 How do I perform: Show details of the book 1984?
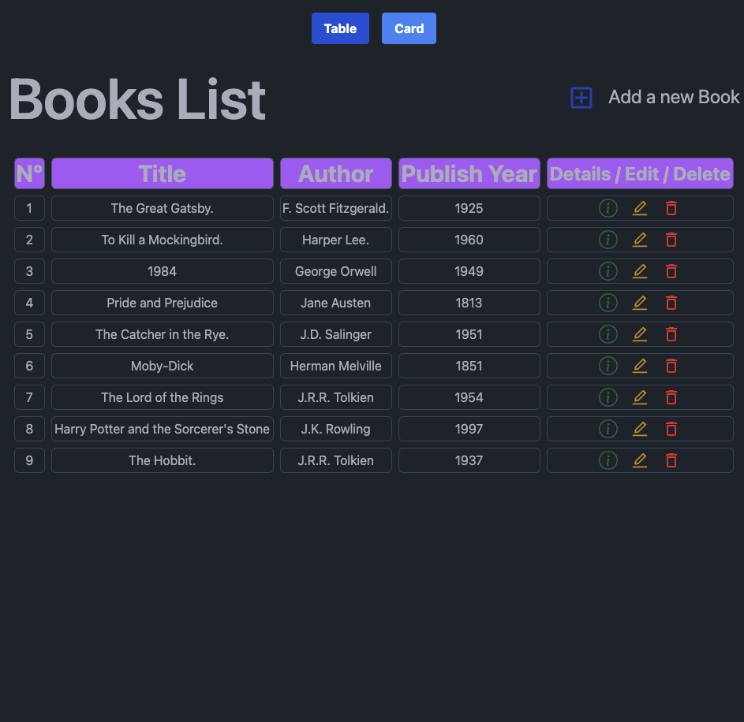[x=608, y=271]
